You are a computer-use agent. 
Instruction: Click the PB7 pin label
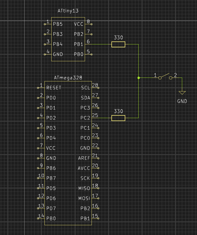(51, 178)
